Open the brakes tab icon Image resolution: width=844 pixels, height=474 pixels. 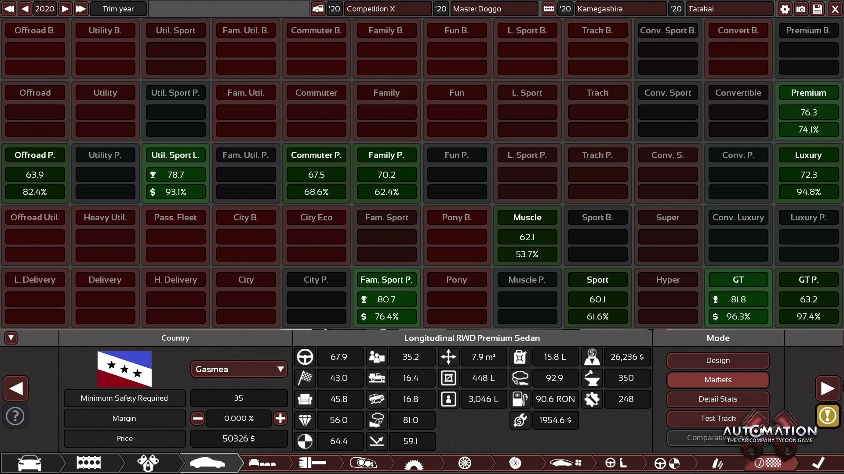[515, 463]
